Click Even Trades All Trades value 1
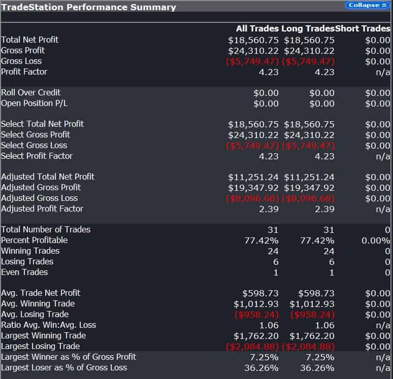 point(276,273)
